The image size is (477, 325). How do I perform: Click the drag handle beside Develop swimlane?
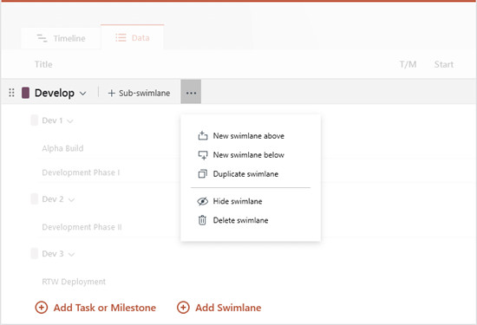click(11, 93)
